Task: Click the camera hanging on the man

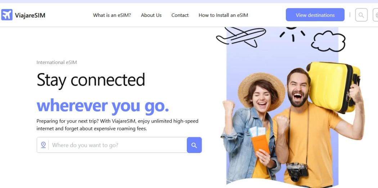Action: [297, 171]
